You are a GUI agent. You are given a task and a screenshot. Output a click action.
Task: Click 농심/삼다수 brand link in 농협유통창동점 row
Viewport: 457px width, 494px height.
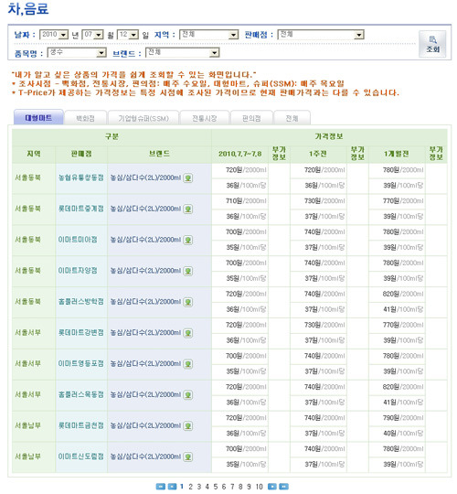[x=145, y=177]
